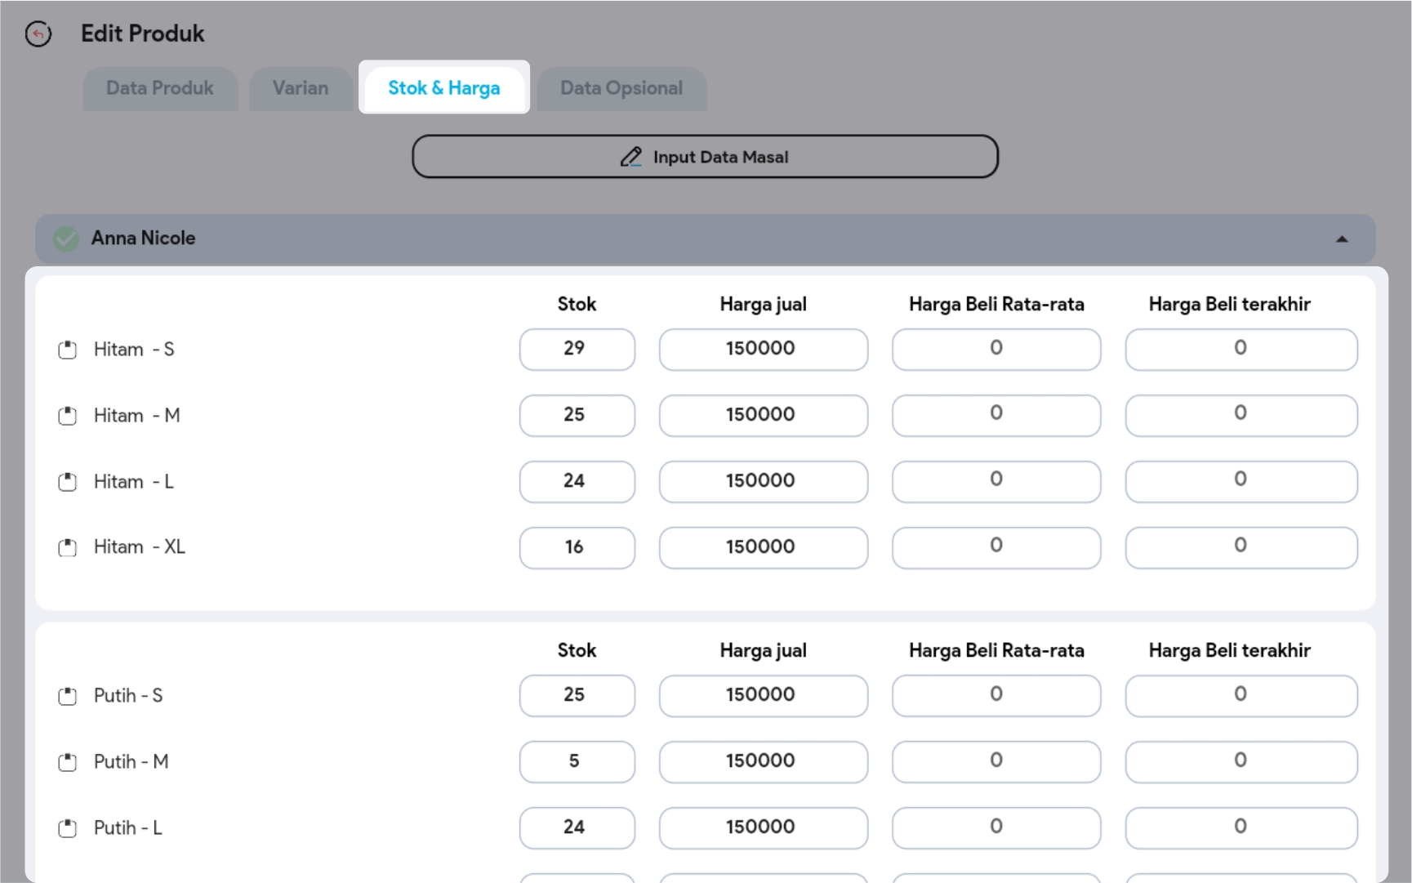1412x883 pixels.
Task: Click the clipboard icon next to Putih - S
Action: click(68, 696)
